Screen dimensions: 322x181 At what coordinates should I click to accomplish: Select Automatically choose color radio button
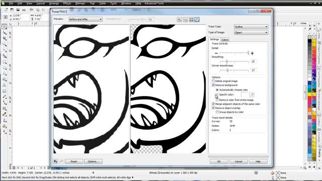click(217, 90)
